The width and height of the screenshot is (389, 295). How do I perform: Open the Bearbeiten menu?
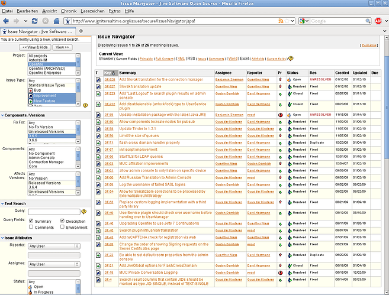click(27, 11)
